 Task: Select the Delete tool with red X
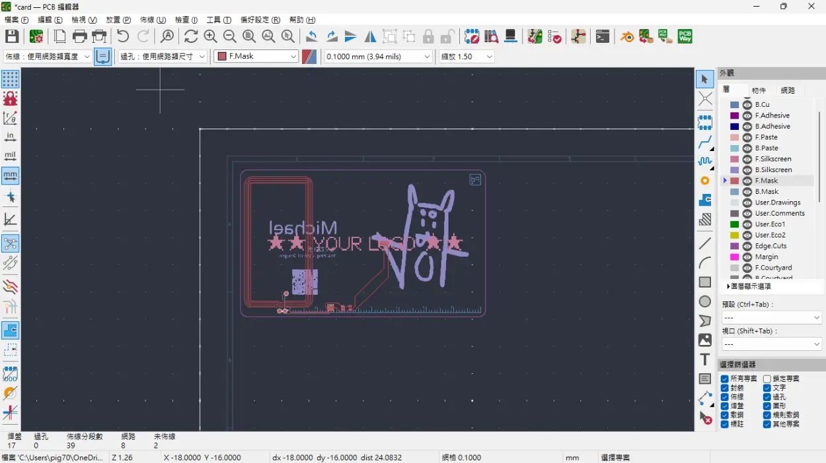pos(705,417)
